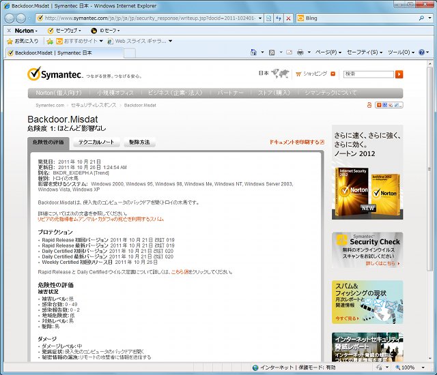Open the Safety (S) menu
Screen dimensions: 437x375
pos(365,52)
